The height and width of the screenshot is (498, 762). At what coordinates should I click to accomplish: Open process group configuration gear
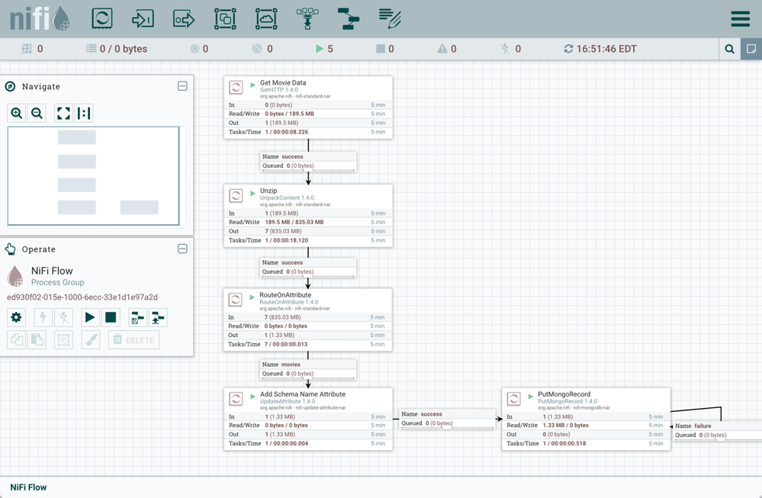(16, 317)
